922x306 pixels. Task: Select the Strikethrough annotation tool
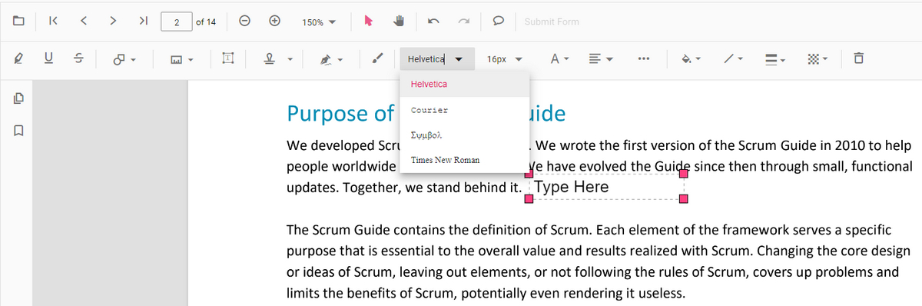pos(78,58)
